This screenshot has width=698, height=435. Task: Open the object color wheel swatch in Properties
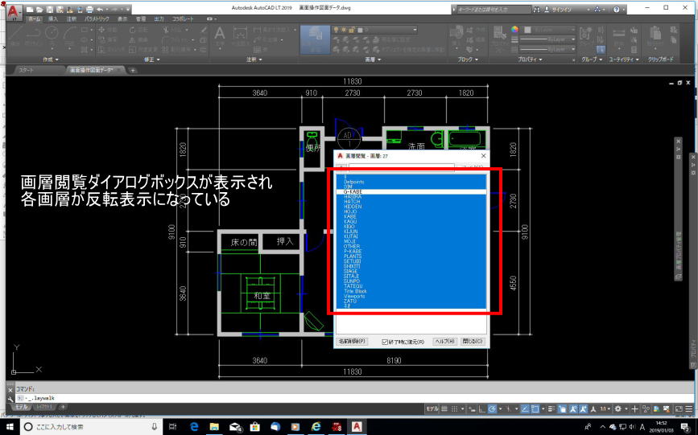tap(514, 30)
